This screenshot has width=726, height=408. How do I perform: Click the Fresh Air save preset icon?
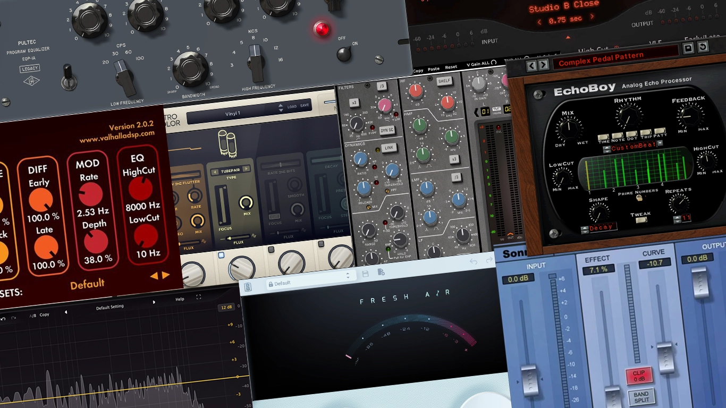pyautogui.click(x=365, y=274)
